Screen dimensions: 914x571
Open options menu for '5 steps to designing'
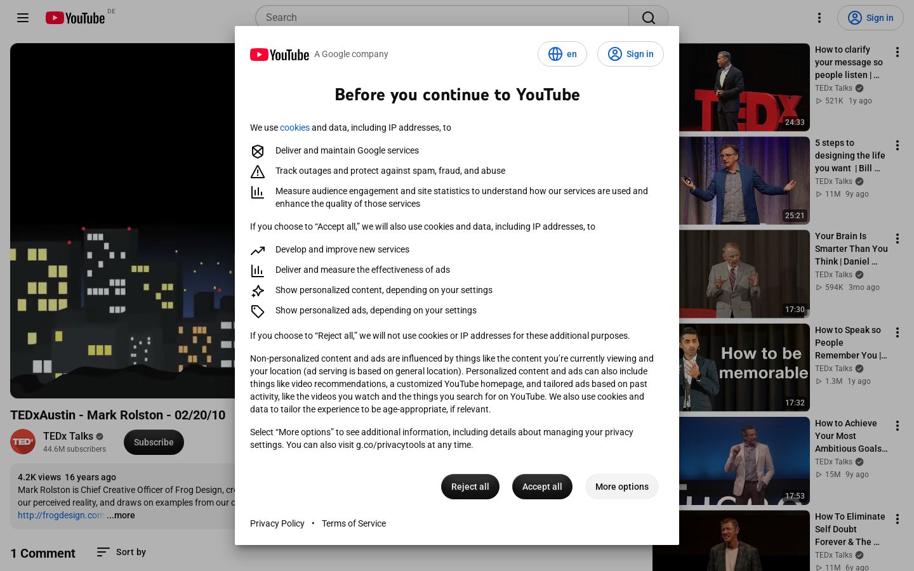pos(897,145)
